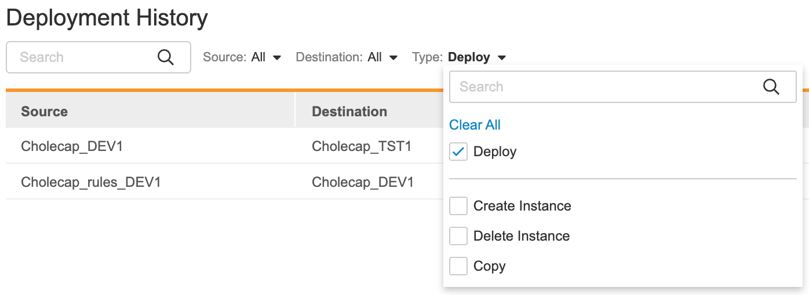
Task: Expand the Destination: All filter dropdown
Action: [347, 57]
